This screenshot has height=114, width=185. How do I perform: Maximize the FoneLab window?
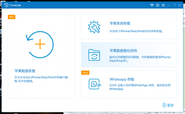pos(175,5)
